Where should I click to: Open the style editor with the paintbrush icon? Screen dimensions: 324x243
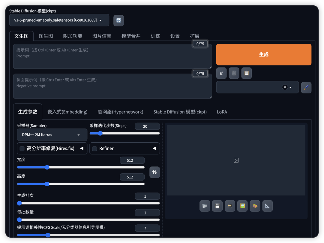306,87
